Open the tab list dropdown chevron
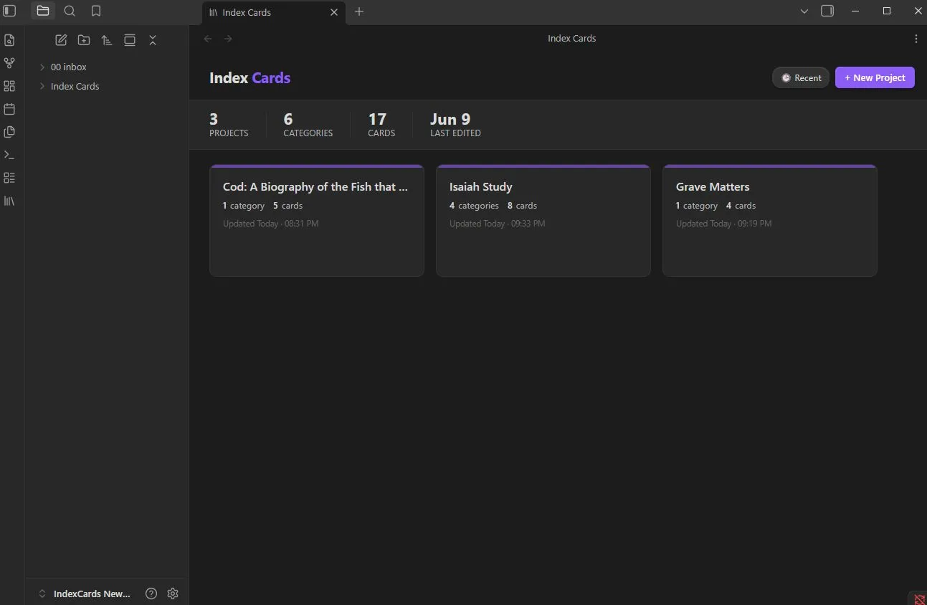The image size is (927, 605). pos(804,11)
